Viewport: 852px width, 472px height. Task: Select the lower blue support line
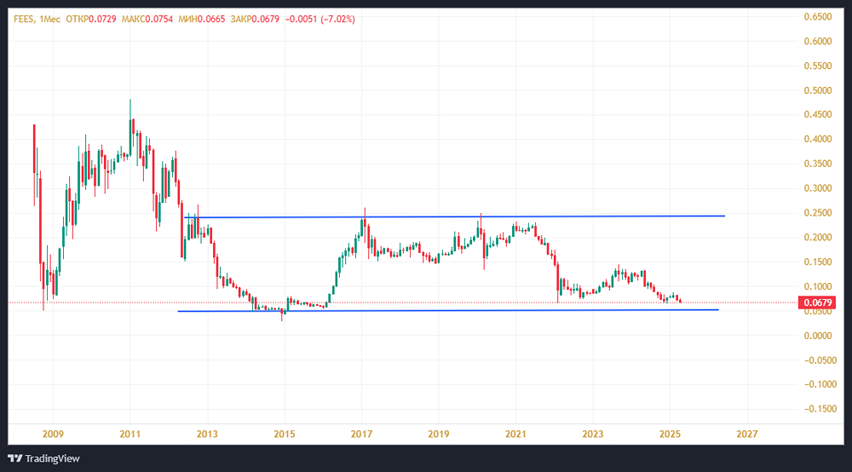pyautogui.click(x=448, y=310)
